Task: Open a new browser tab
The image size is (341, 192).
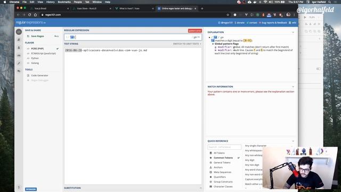Action: 202,9
